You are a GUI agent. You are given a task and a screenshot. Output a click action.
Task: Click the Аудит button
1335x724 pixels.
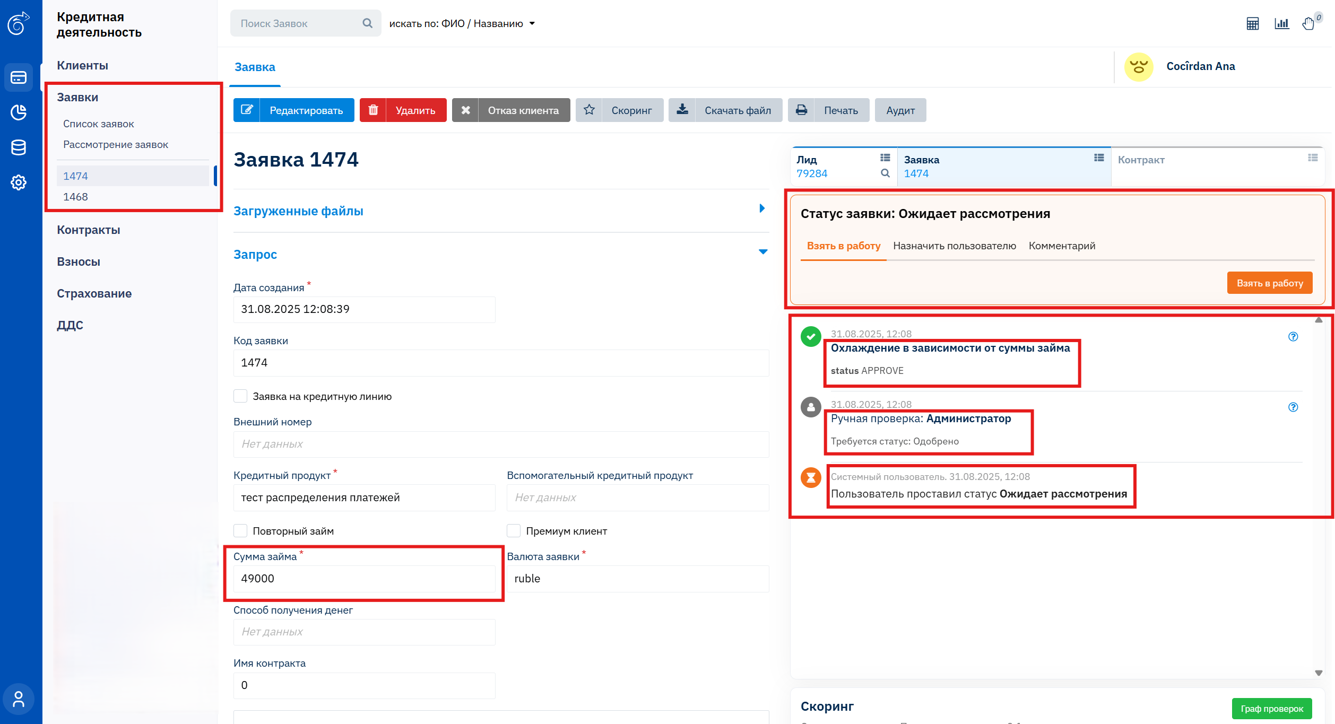coord(900,110)
